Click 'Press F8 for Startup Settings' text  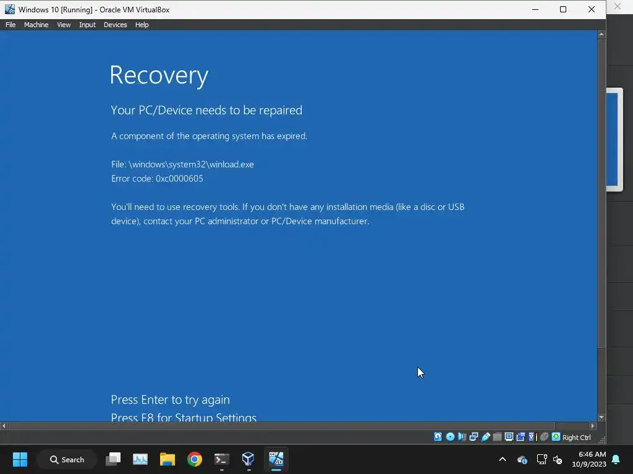[x=184, y=417]
